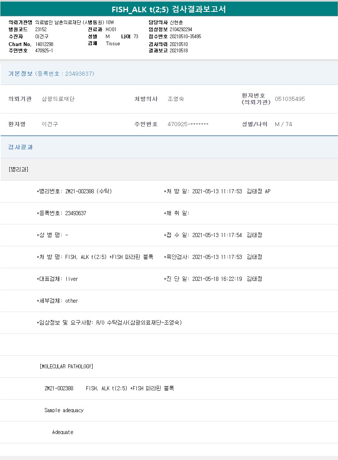Click the empty 채취일 field label

pos(176,213)
